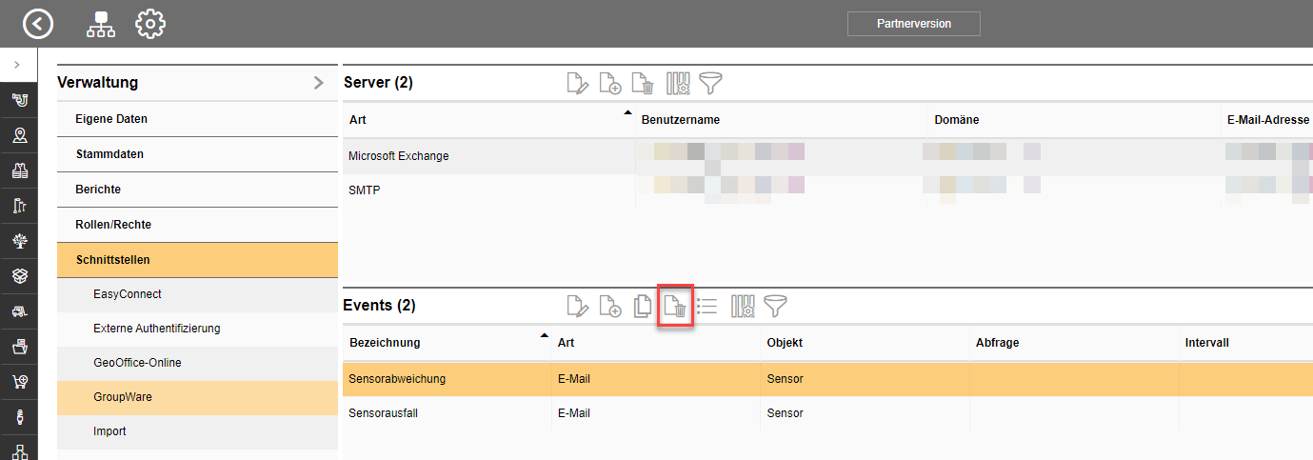Open the settings gear icon
This screenshot has width=1313, height=460.
point(150,24)
